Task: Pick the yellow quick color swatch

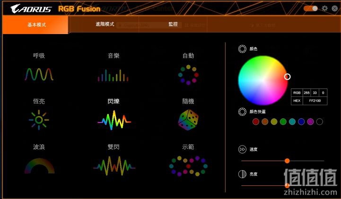Action: coord(274,121)
